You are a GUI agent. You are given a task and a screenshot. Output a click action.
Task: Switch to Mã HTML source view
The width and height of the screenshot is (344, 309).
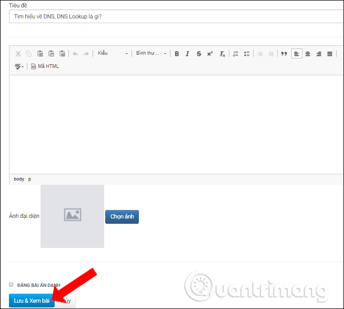[45, 66]
